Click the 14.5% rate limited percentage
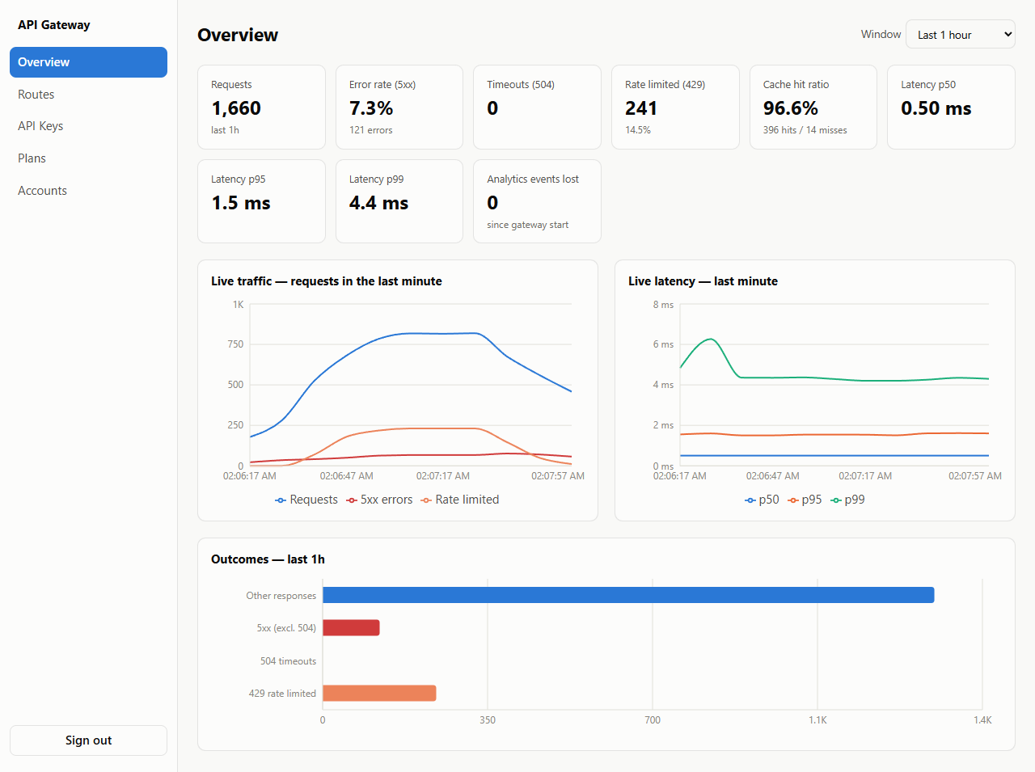The width and height of the screenshot is (1035, 772). click(638, 130)
